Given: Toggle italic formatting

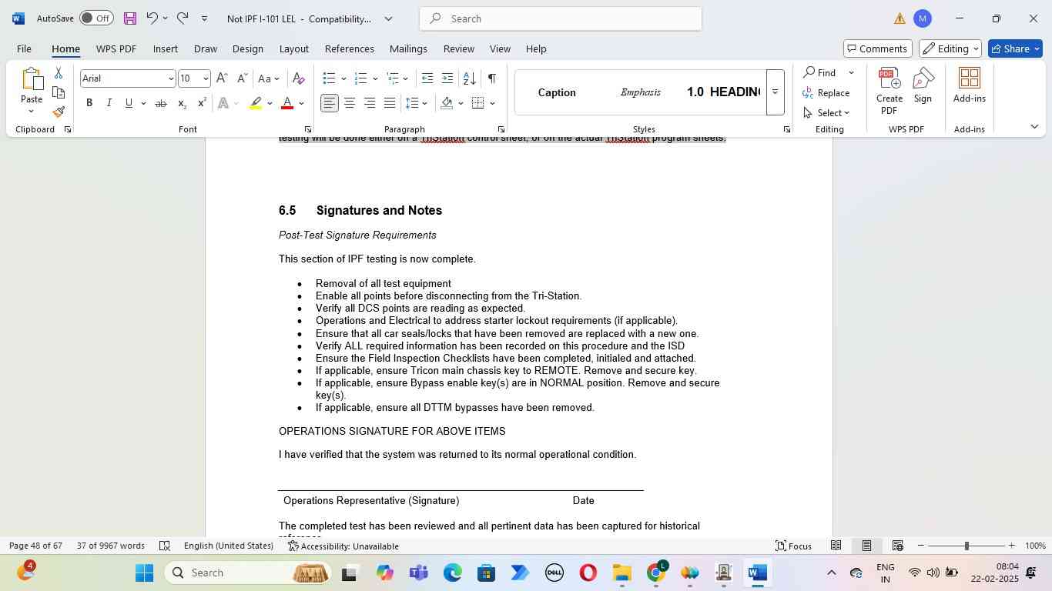Looking at the screenshot, I should [109, 103].
